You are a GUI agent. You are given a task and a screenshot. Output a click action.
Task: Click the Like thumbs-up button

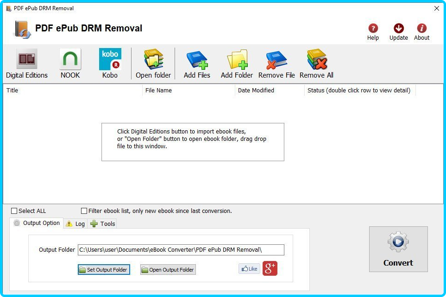(x=250, y=269)
